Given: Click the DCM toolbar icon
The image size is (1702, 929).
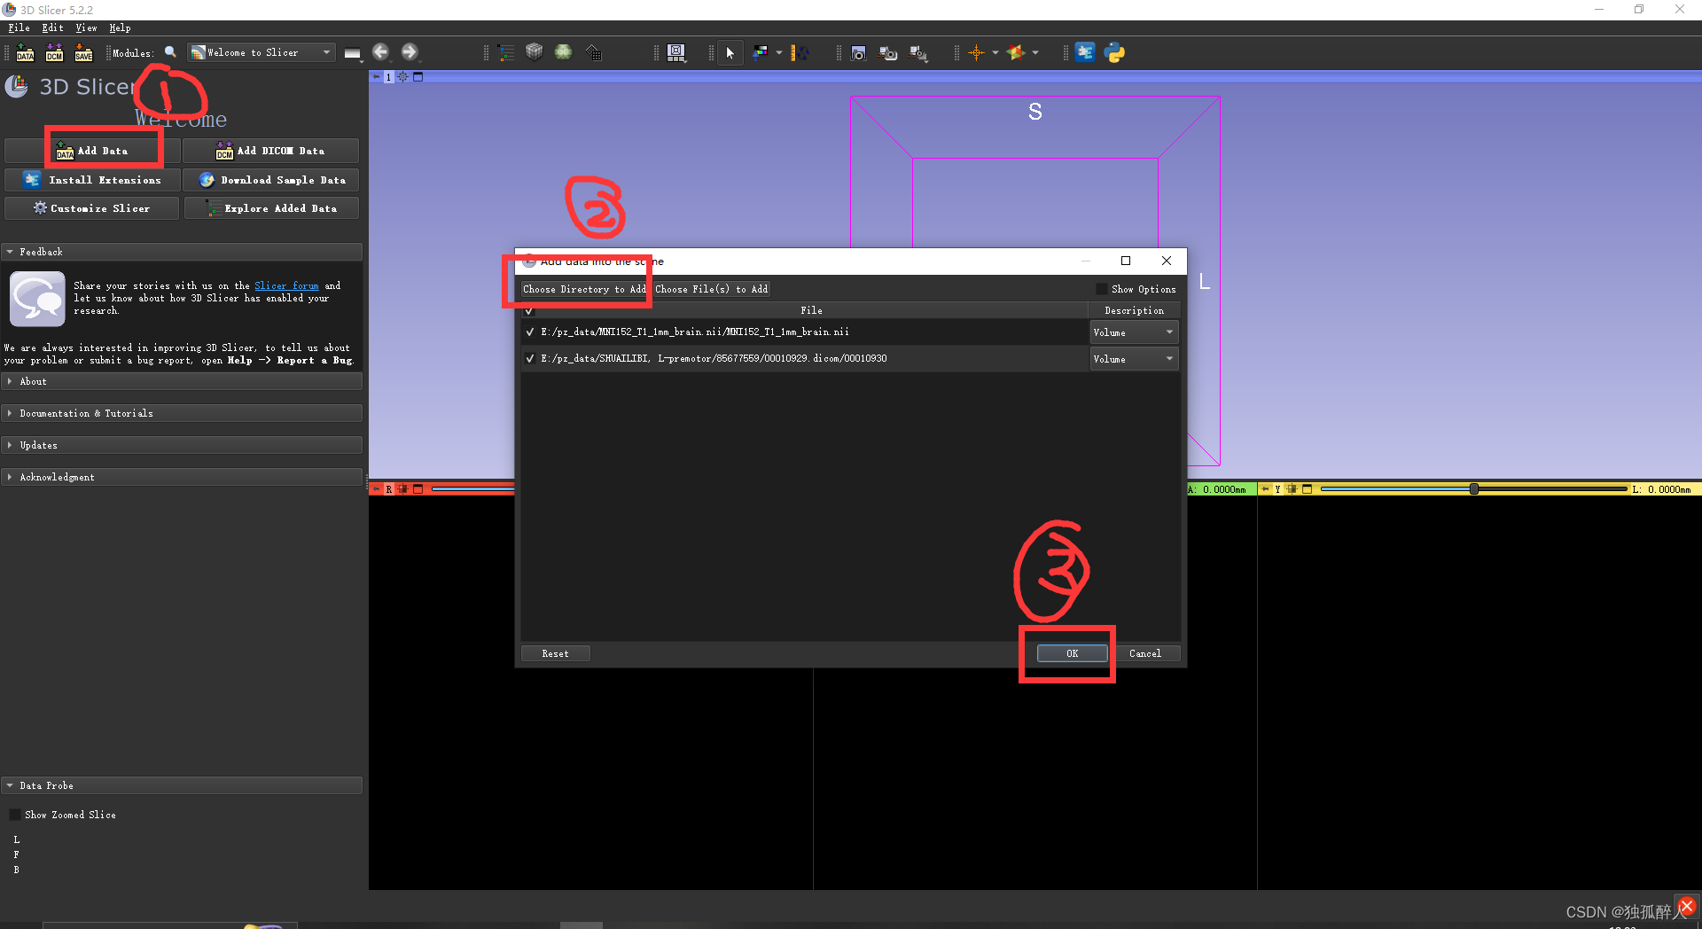Looking at the screenshot, I should pos(54,52).
